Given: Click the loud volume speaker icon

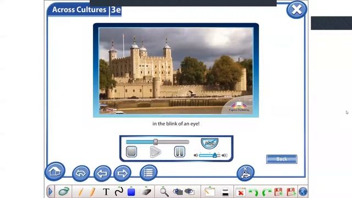Looking at the screenshot, I should click(224, 155).
